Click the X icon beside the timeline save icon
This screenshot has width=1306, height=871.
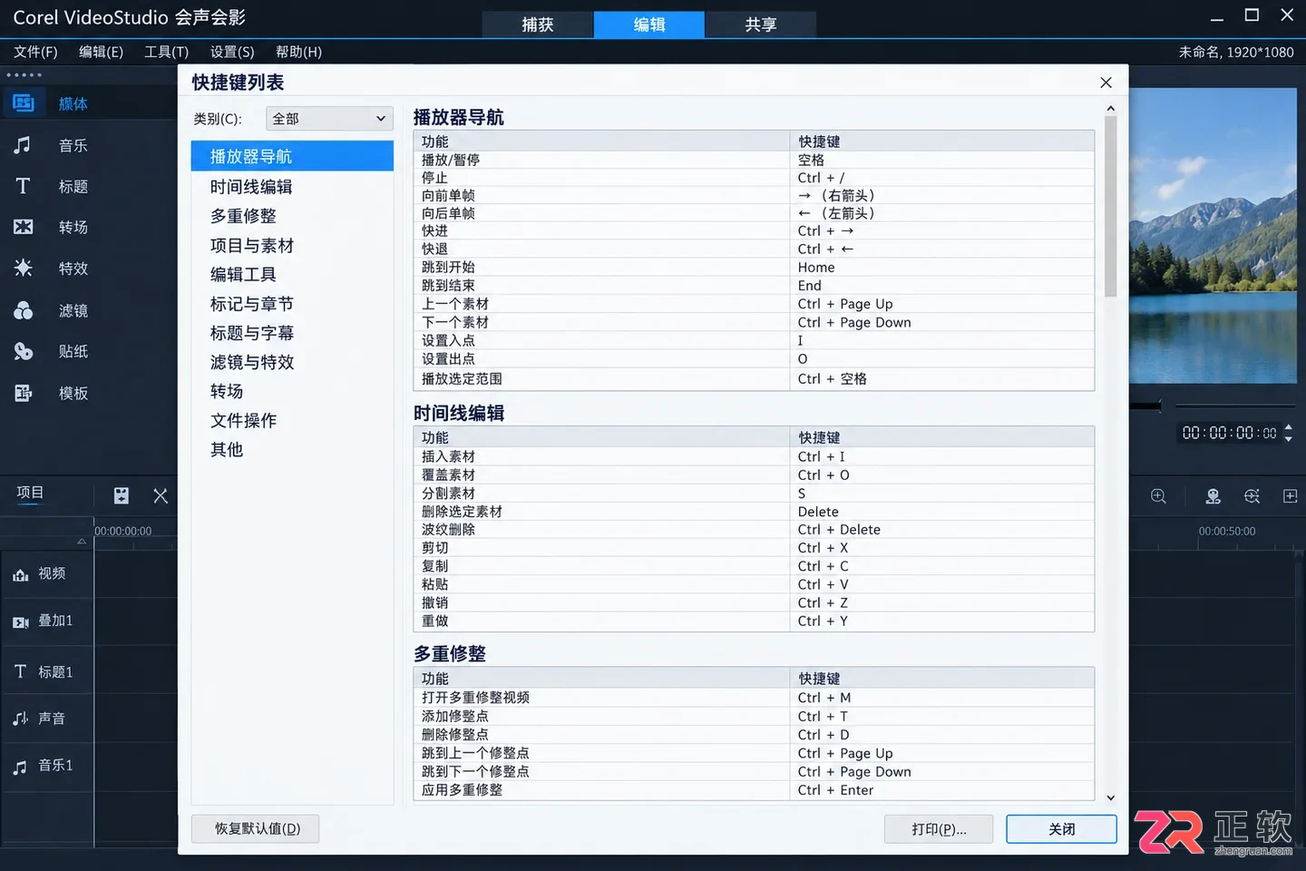(161, 495)
